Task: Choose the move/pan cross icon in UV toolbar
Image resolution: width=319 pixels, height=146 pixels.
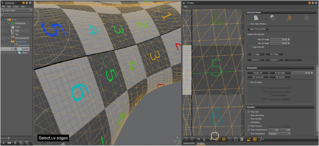Action: (x=211, y=139)
